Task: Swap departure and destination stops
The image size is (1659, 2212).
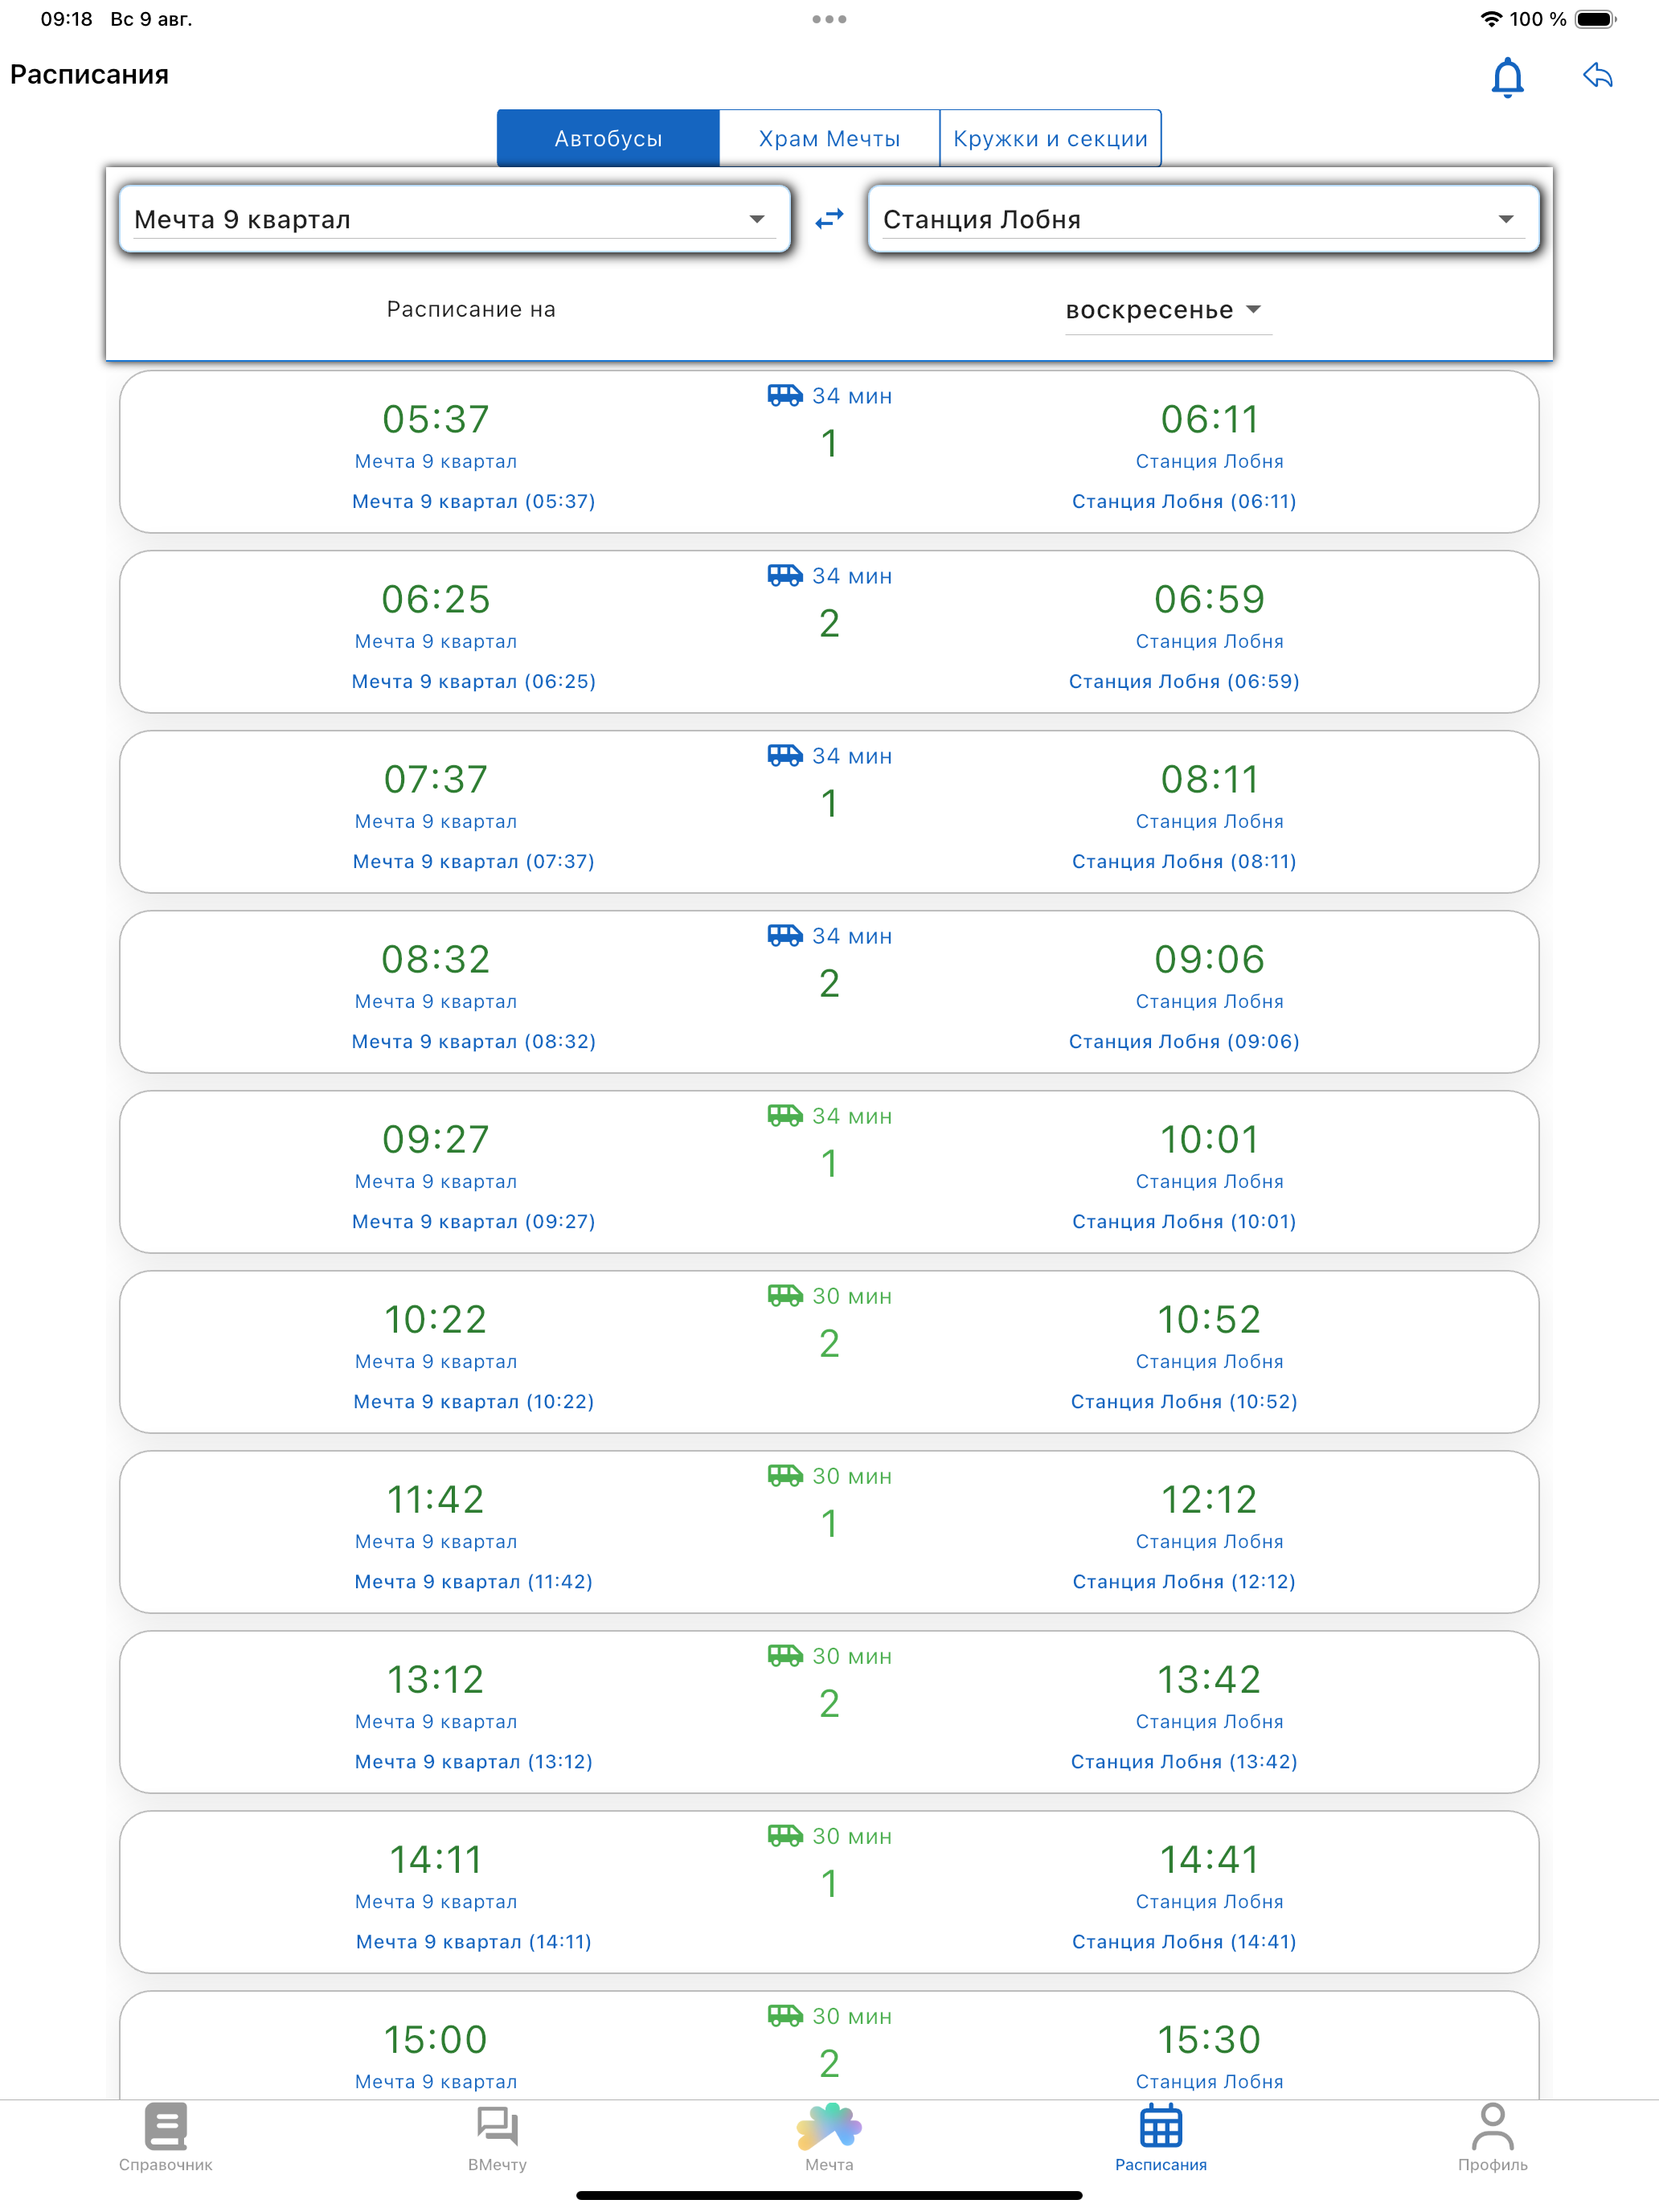Action: [829, 218]
